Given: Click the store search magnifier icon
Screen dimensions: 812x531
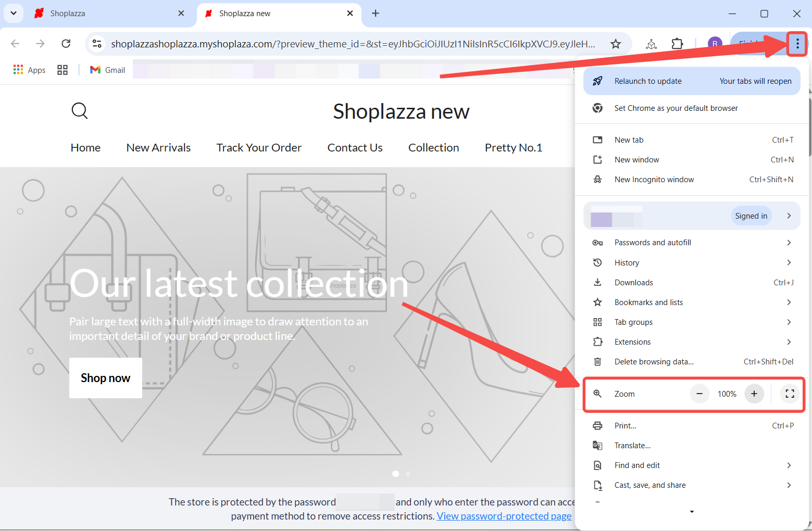Looking at the screenshot, I should 80,110.
